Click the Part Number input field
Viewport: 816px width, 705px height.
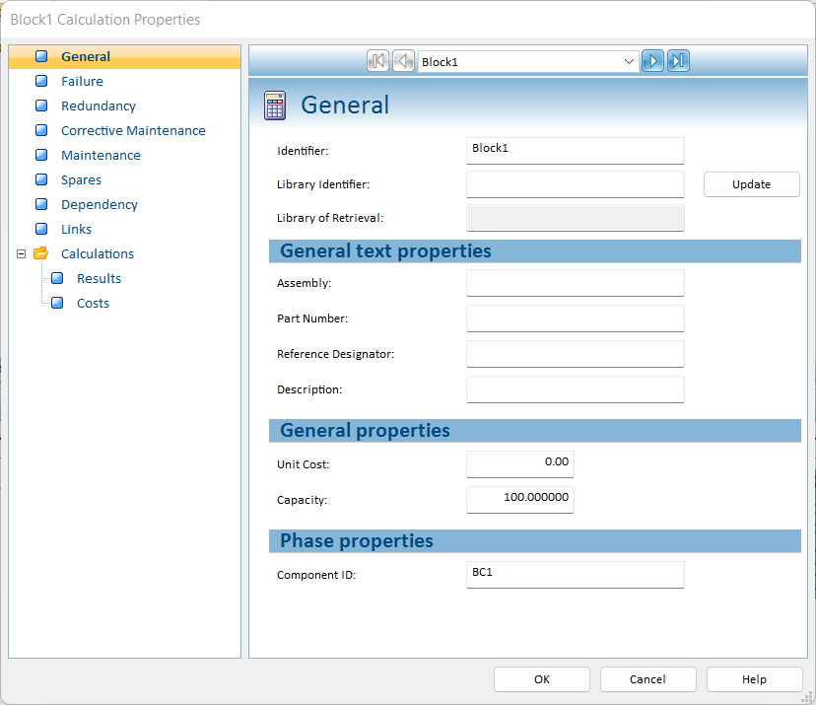[576, 318]
